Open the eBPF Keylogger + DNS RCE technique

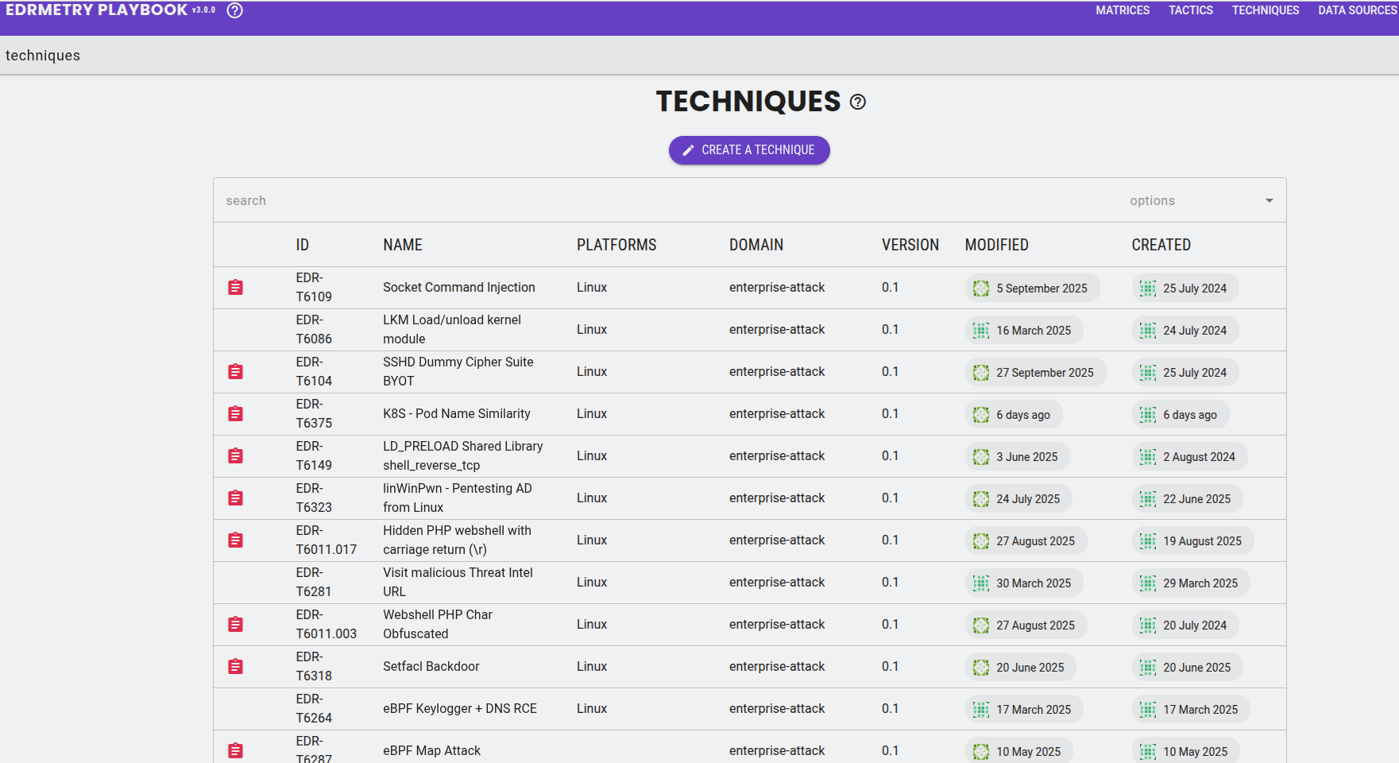coord(459,709)
